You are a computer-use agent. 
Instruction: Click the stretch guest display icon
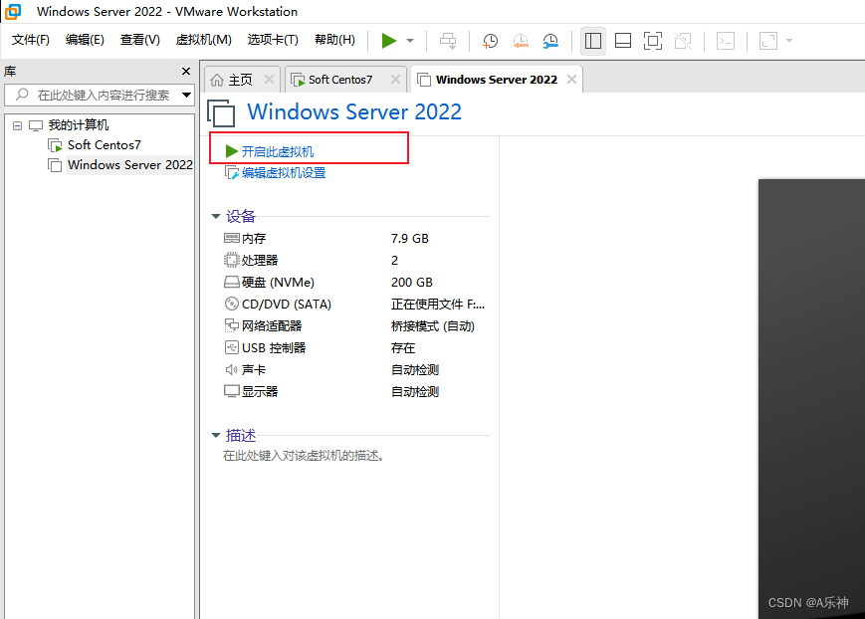click(767, 40)
